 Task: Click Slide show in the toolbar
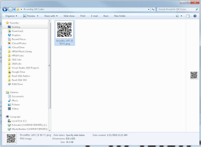point(69,16)
